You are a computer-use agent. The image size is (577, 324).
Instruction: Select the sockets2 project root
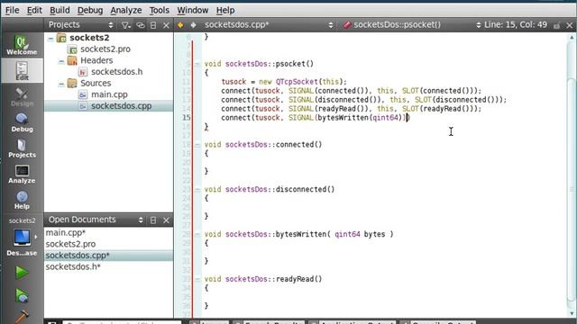pyautogui.click(x=89, y=38)
